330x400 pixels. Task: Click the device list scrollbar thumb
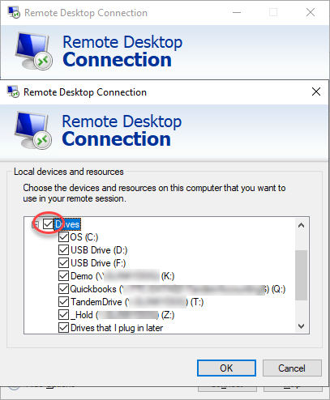point(301,275)
